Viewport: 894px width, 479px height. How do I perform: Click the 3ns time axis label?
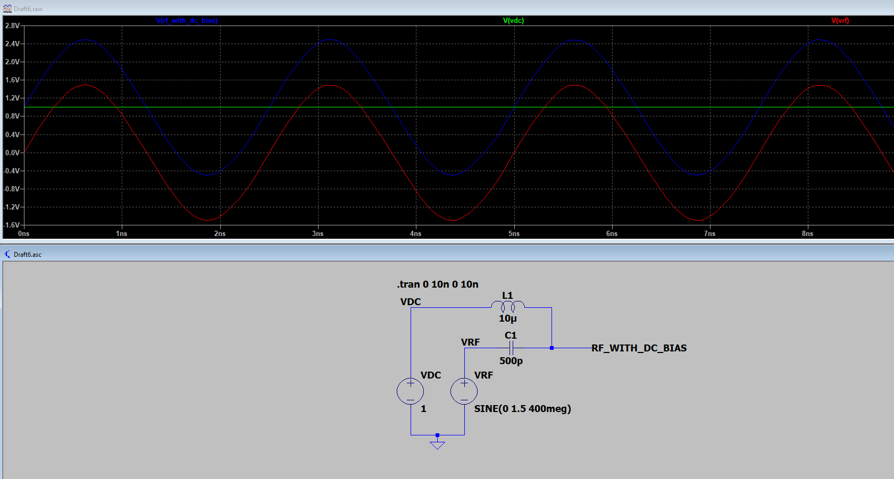click(x=318, y=233)
